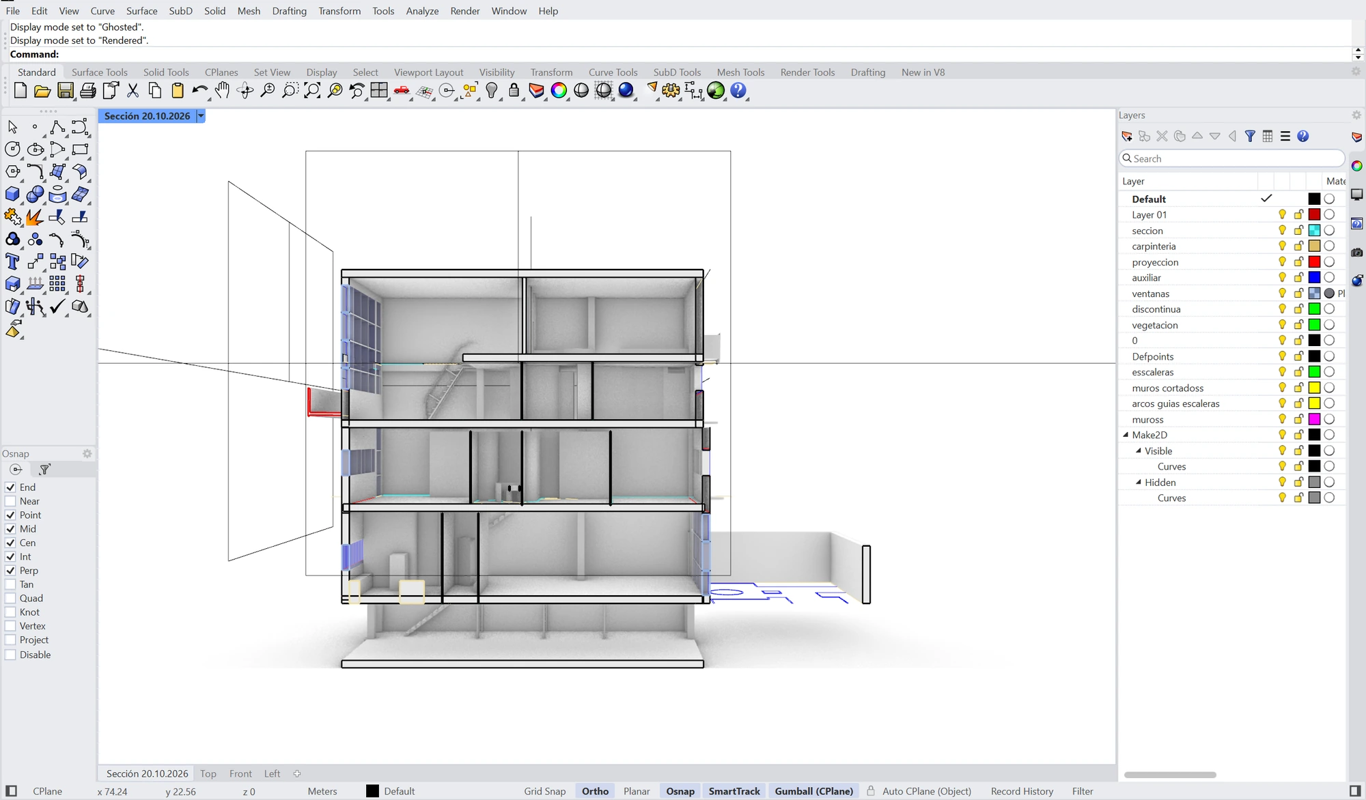Enable the Tan osnap checkbox

coord(10,584)
